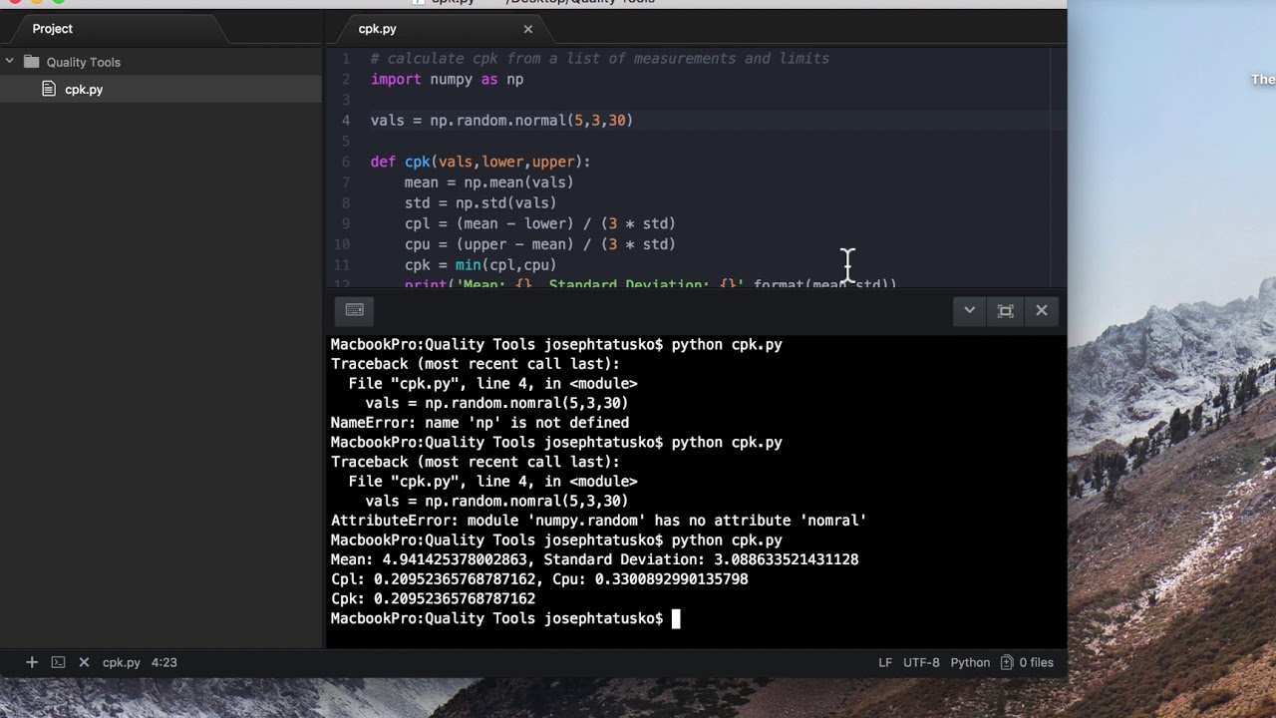
Task: Click AttributeError 'nomral' message in terminal
Action: click(598, 521)
